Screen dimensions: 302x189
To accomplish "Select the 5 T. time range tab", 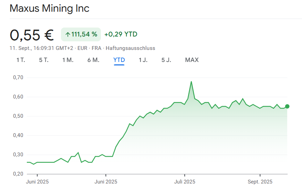I will (44, 60).
